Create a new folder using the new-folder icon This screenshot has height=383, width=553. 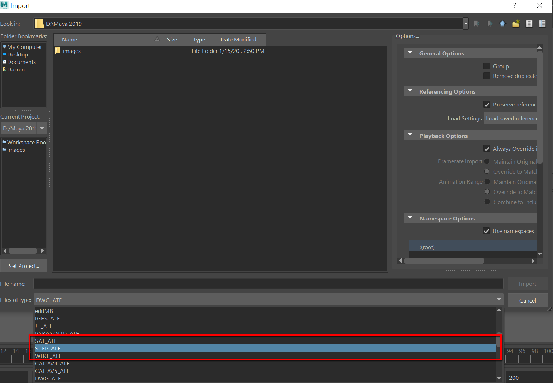click(x=515, y=23)
